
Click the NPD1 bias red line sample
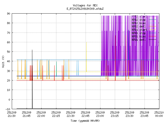click(153, 36)
